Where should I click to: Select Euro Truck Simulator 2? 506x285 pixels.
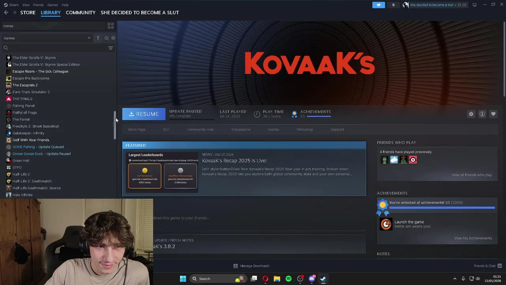[31, 92]
